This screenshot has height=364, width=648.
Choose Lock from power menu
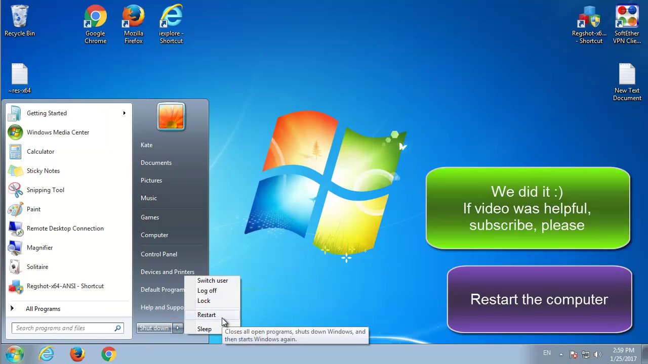(212, 301)
